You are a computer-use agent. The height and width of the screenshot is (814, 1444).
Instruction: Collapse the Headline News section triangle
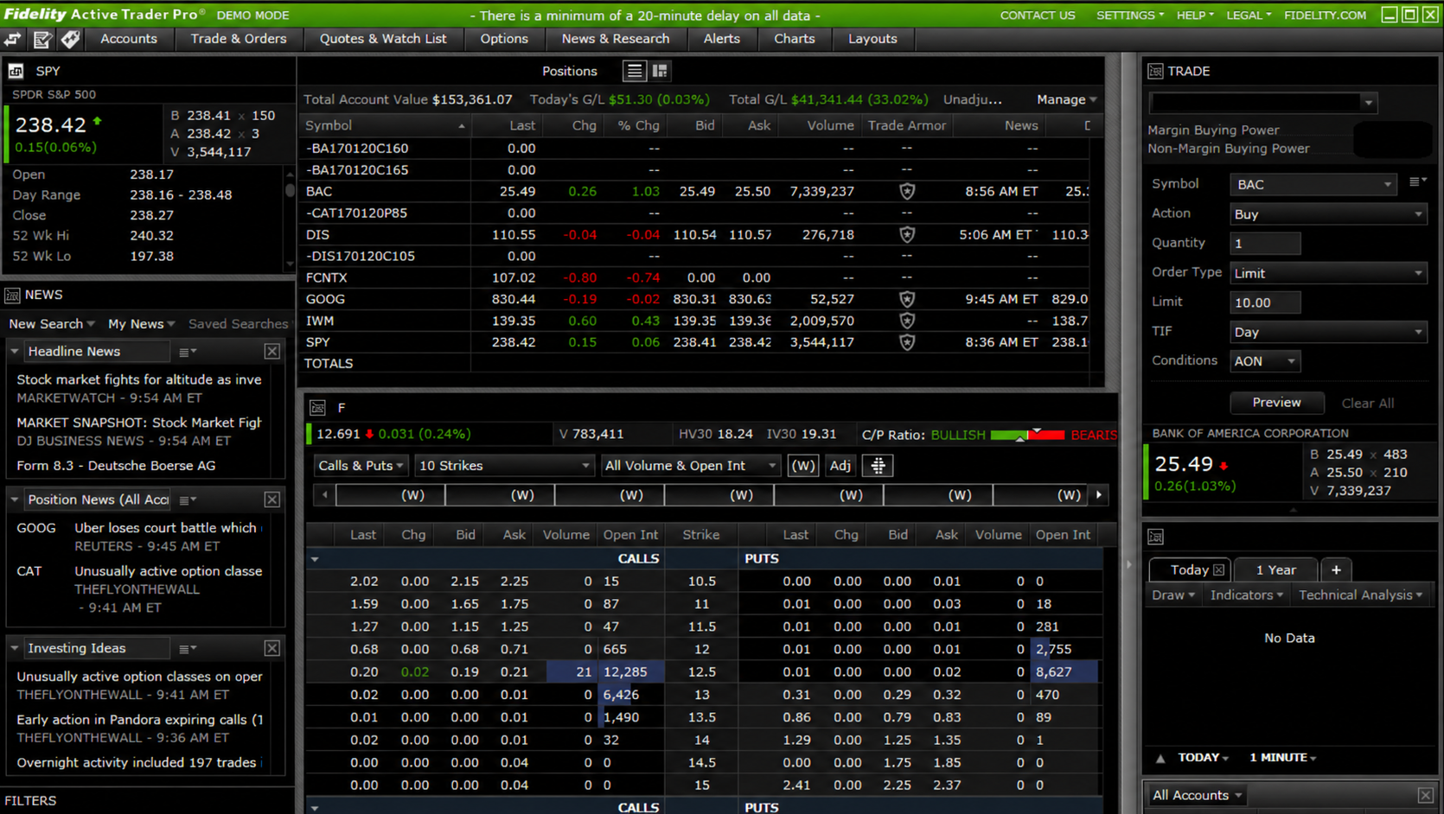15,352
